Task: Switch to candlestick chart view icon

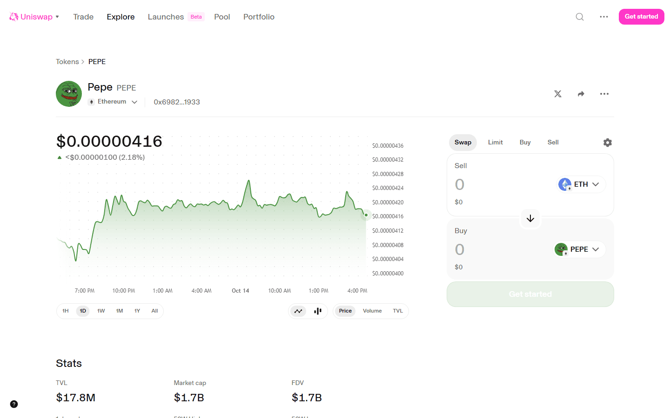Action: coord(318,311)
